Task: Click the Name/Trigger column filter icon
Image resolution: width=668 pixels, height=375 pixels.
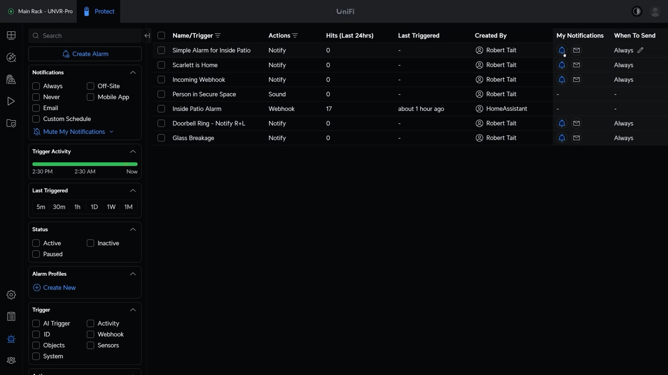Action: click(x=218, y=36)
